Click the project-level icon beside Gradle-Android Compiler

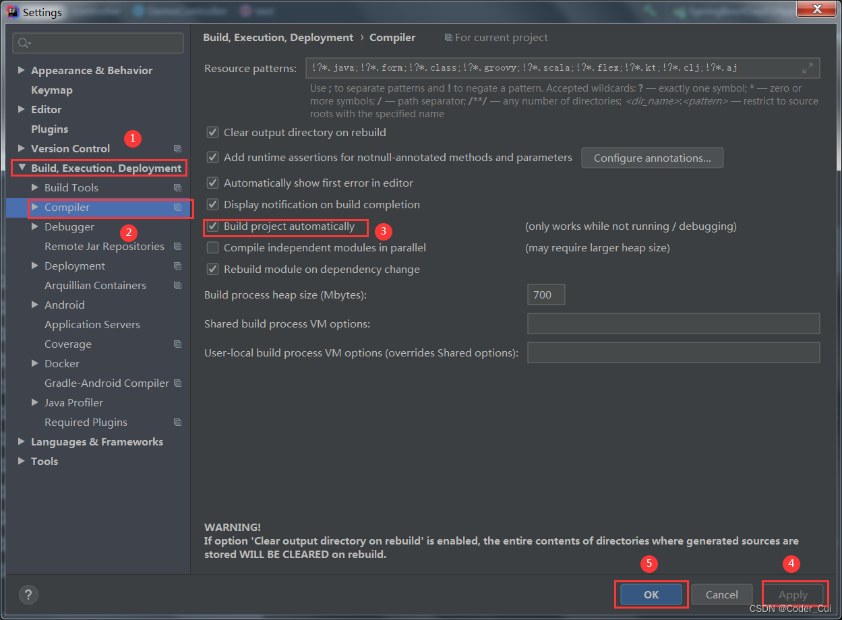tap(177, 383)
